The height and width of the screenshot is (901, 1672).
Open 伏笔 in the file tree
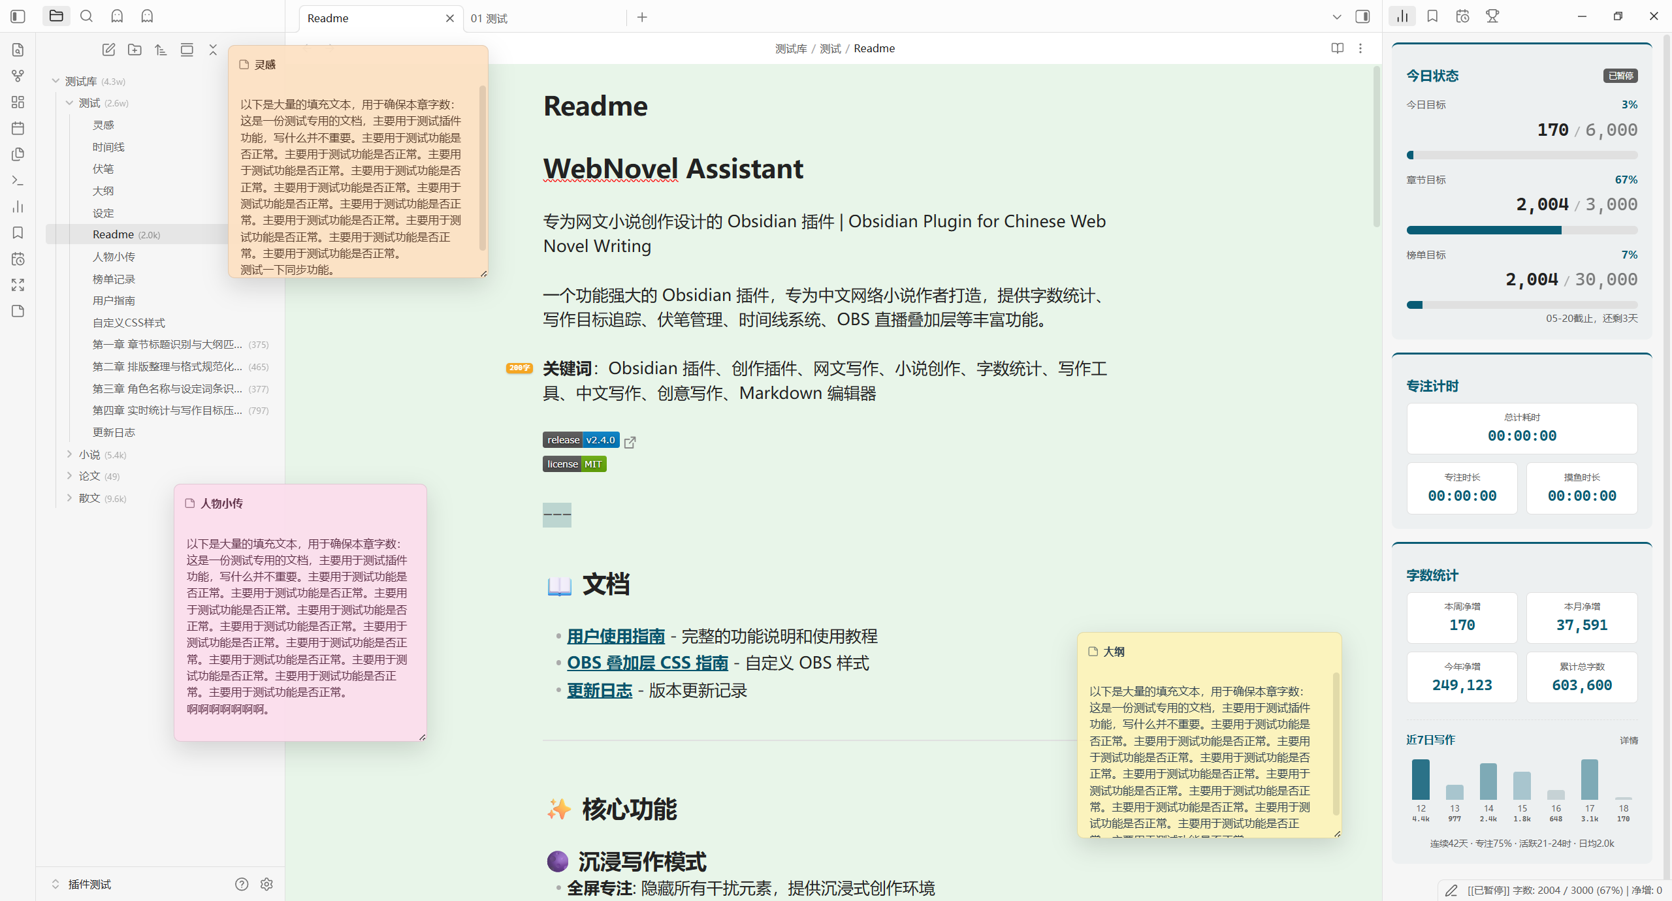click(x=103, y=169)
